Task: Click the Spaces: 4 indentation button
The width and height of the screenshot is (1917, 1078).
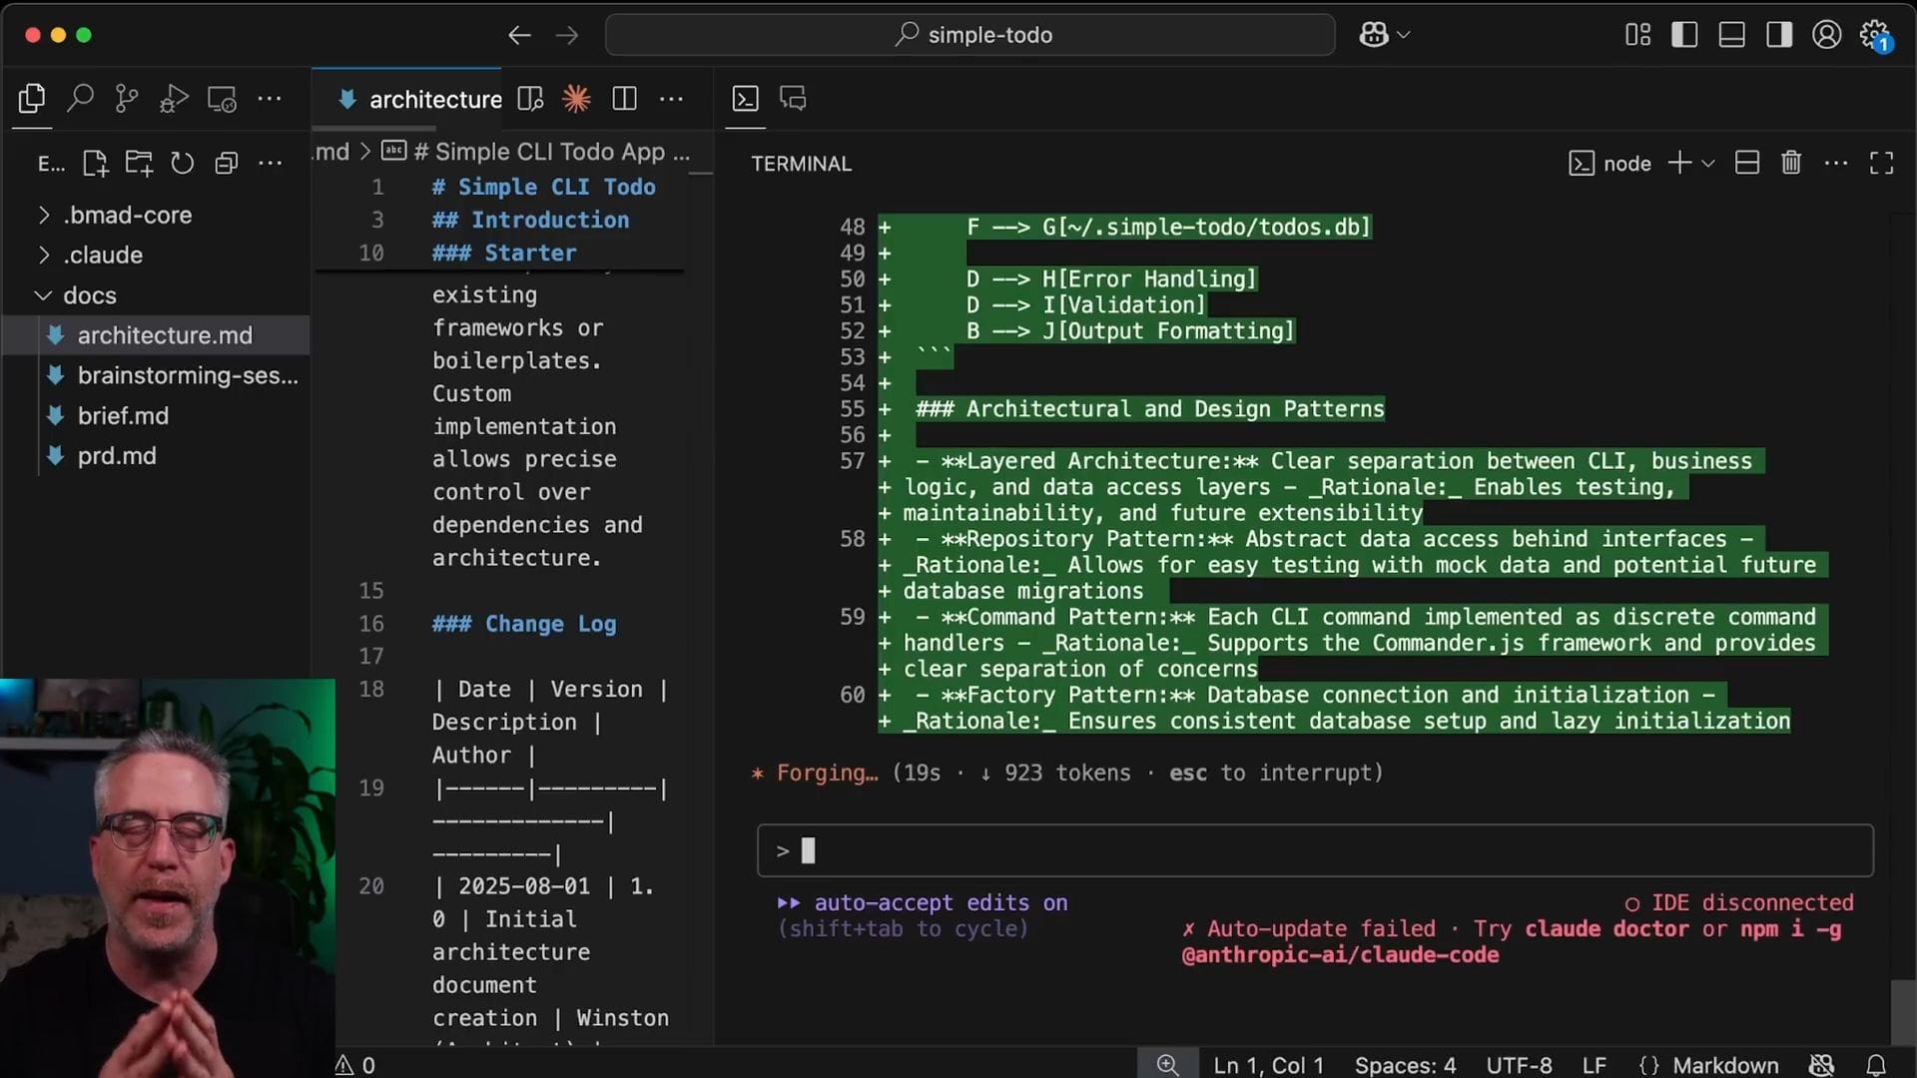Action: (1405, 1065)
